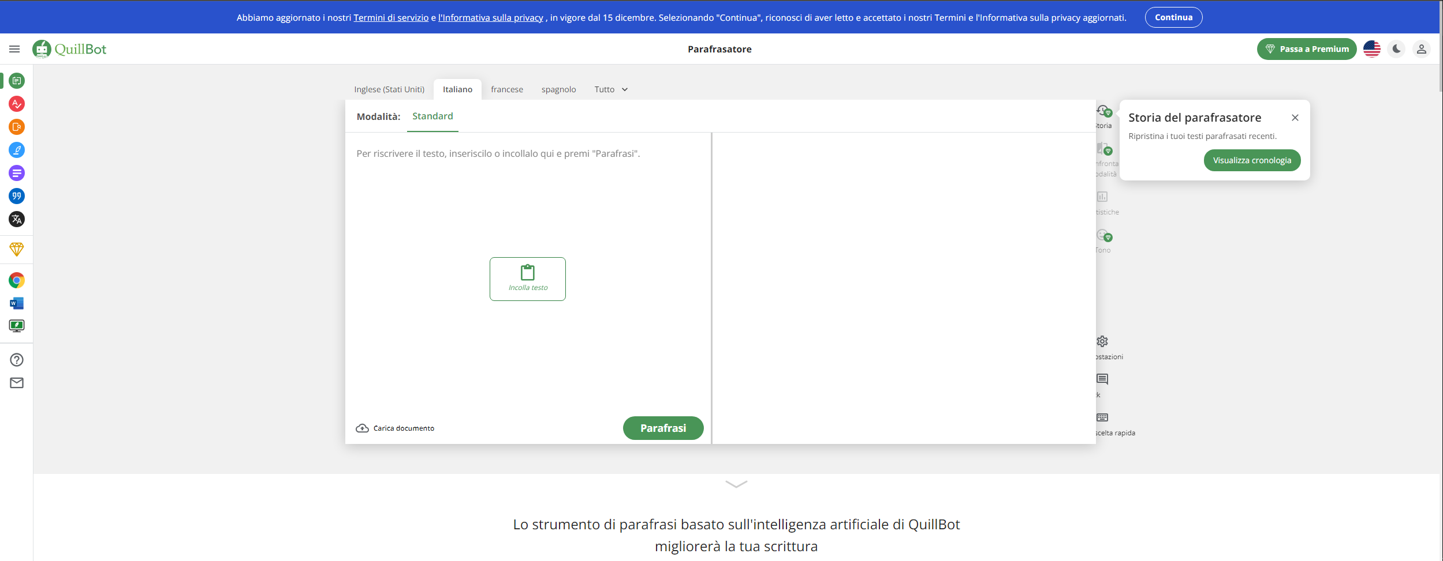The width and height of the screenshot is (1443, 561).
Task: Open the Translator tool
Action: point(17,219)
